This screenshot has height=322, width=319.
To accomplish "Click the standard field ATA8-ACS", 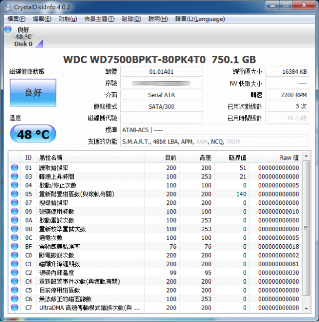I will (214, 130).
